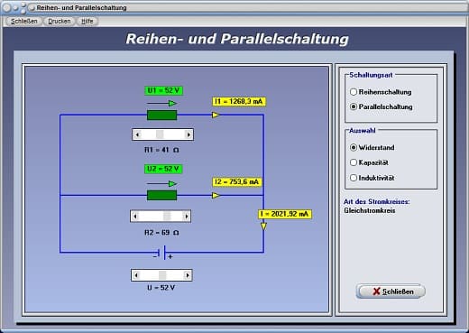Click the Auswahl group heading
The image size is (469, 333).
point(363,131)
